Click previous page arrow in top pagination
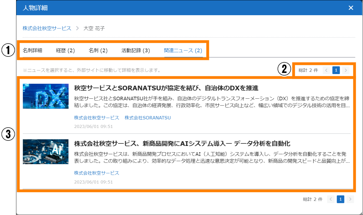This screenshot has height=215, width=363. (x=326, y=70)
